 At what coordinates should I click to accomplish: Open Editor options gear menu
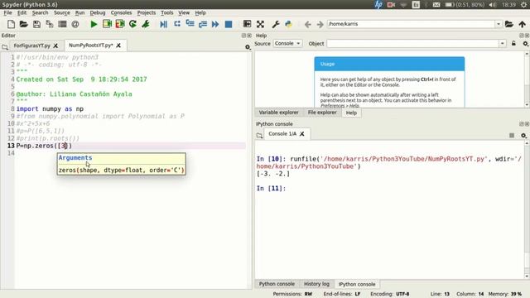(248, 47)
